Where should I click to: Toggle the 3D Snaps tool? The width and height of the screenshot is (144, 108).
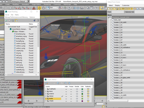click(16, 8)
